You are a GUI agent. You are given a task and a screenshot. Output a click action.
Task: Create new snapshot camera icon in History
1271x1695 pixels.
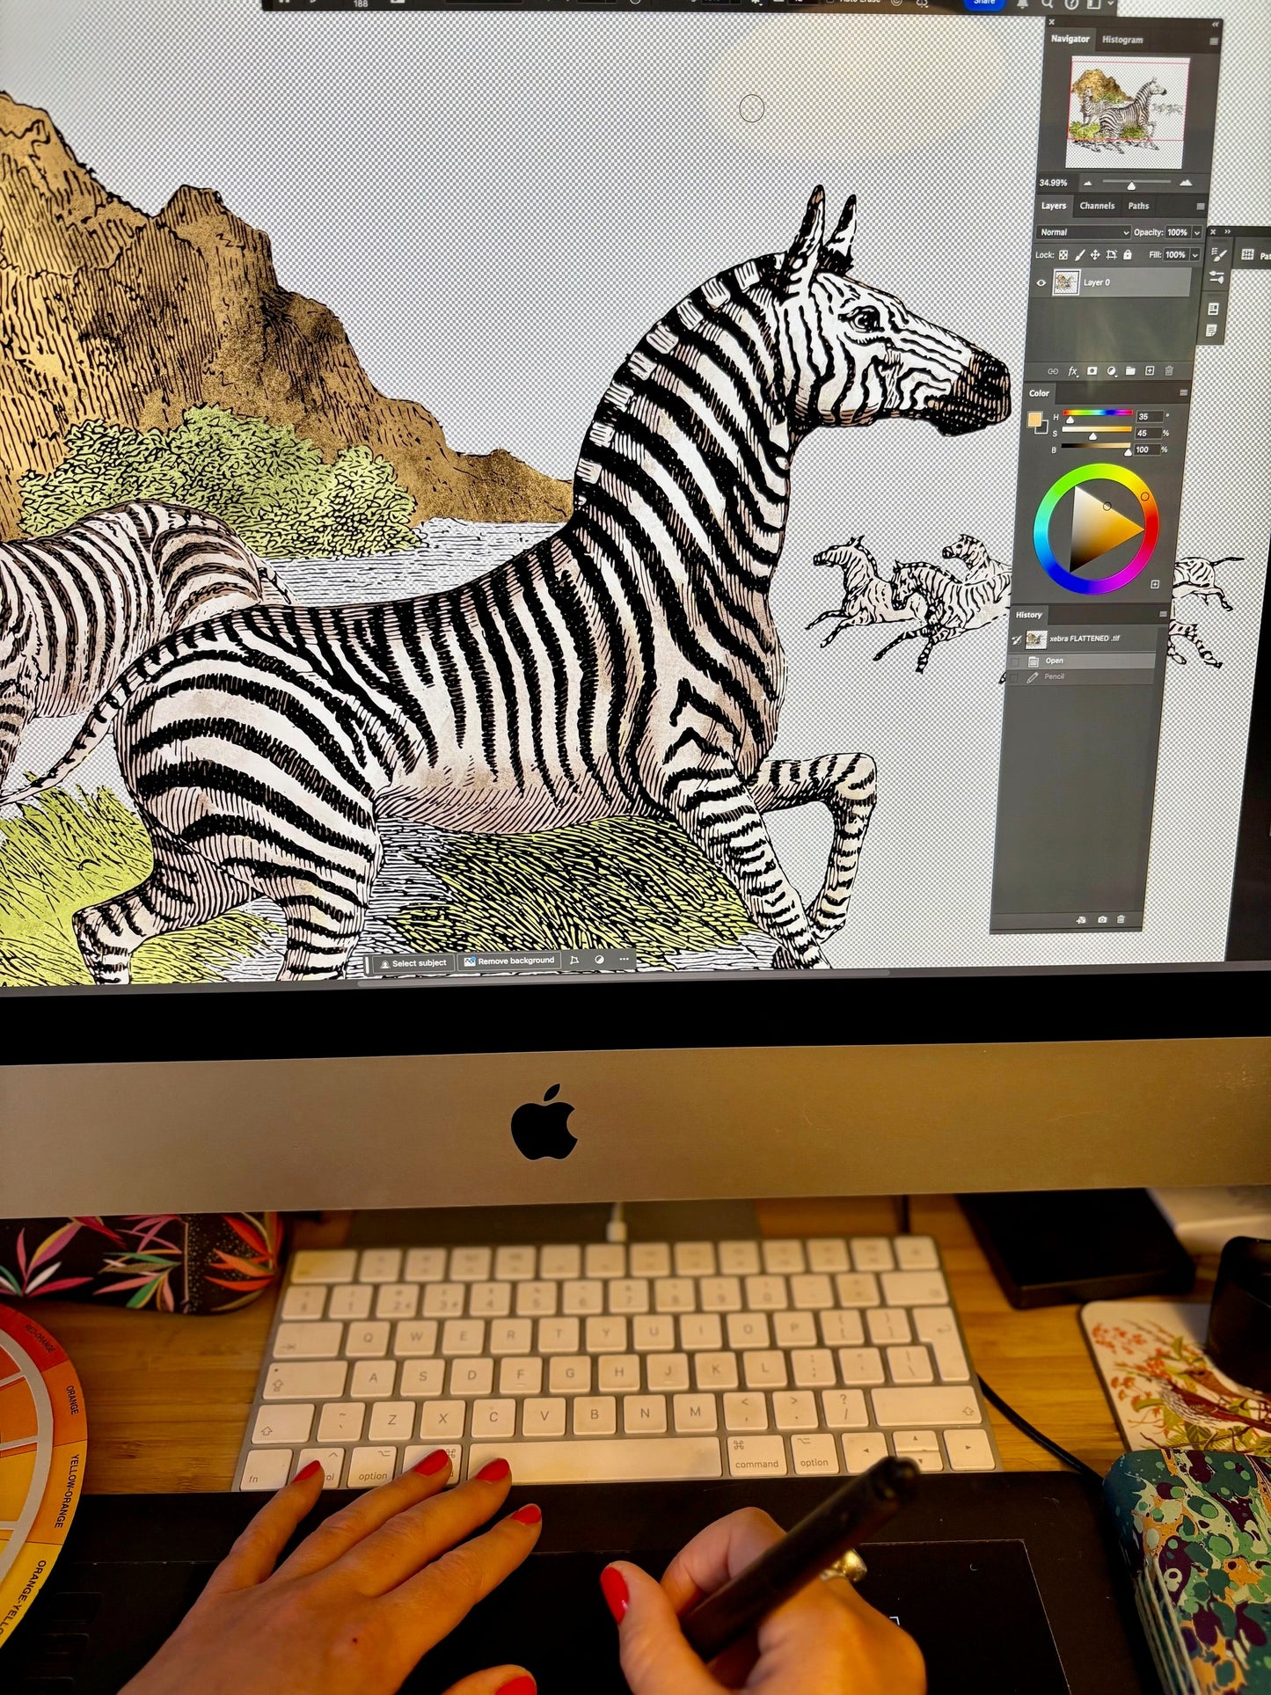tap(1102, 920)
